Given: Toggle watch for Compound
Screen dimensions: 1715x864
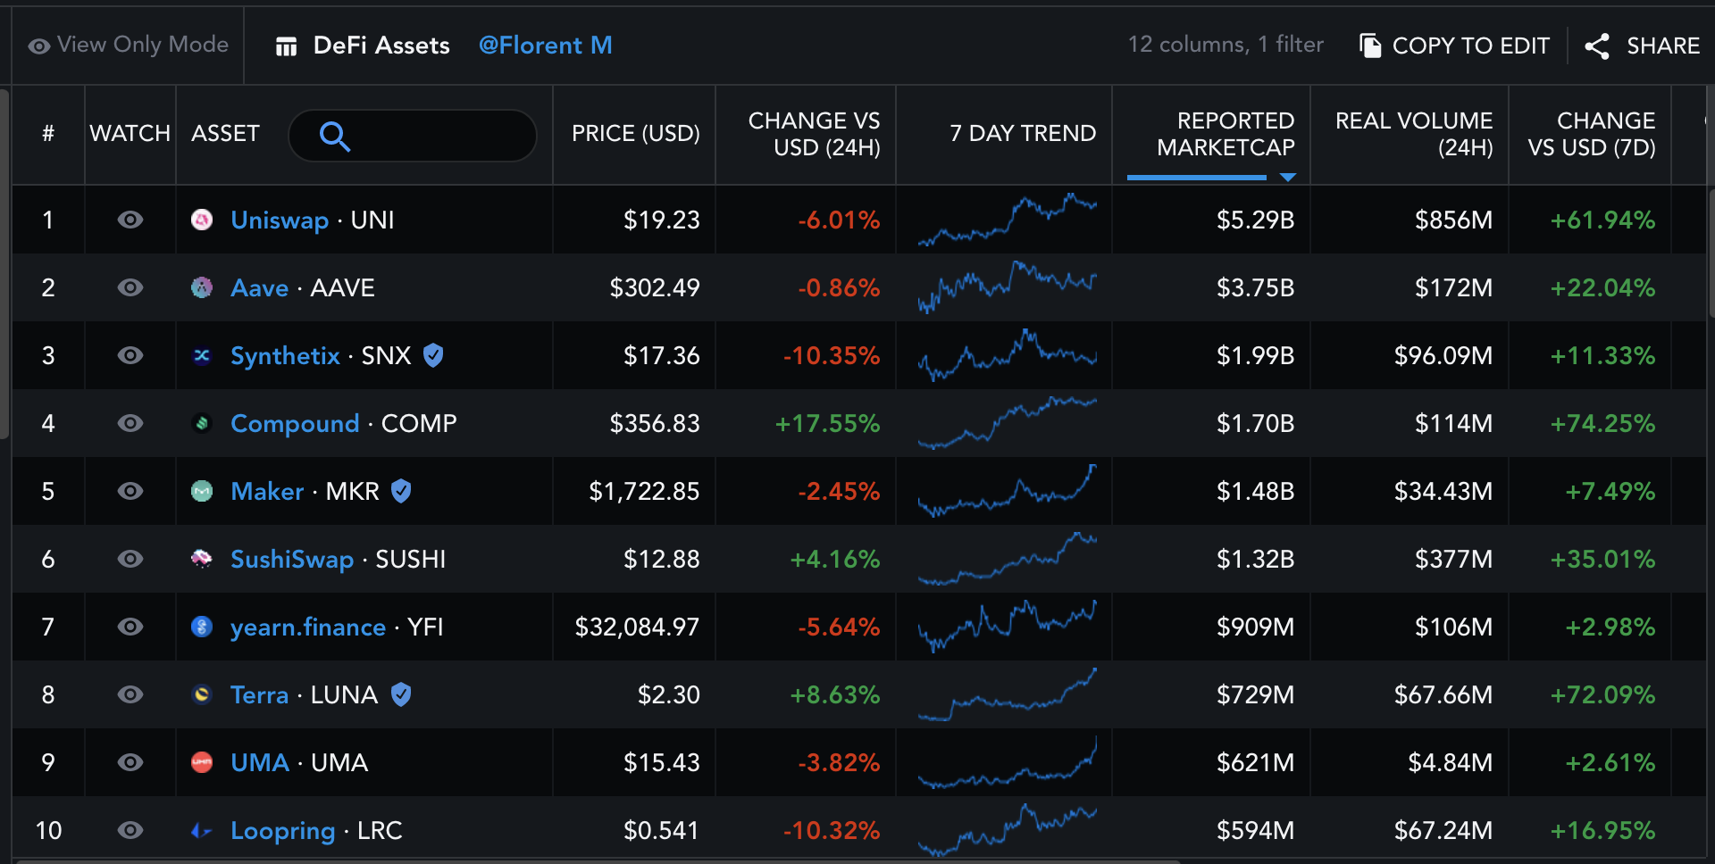Looking at the screenshot, I should (130, 423).
